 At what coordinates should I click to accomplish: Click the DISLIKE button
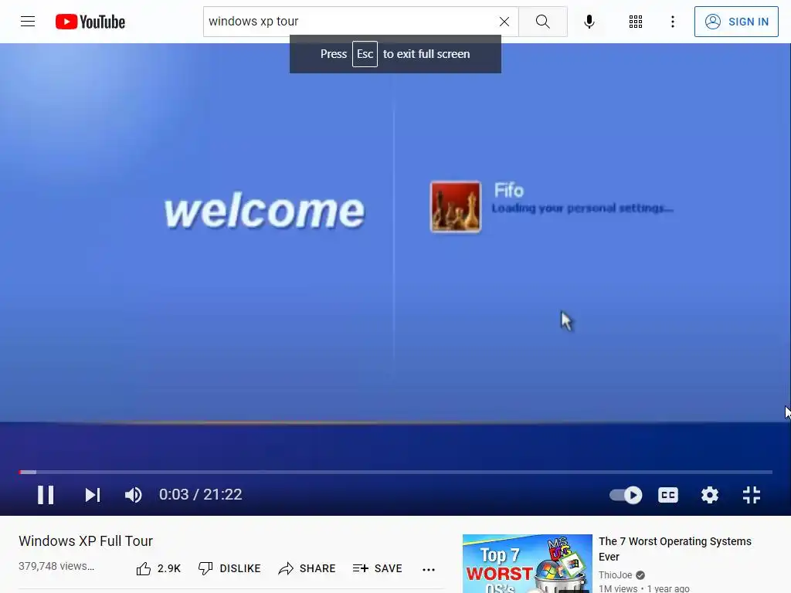229,569
